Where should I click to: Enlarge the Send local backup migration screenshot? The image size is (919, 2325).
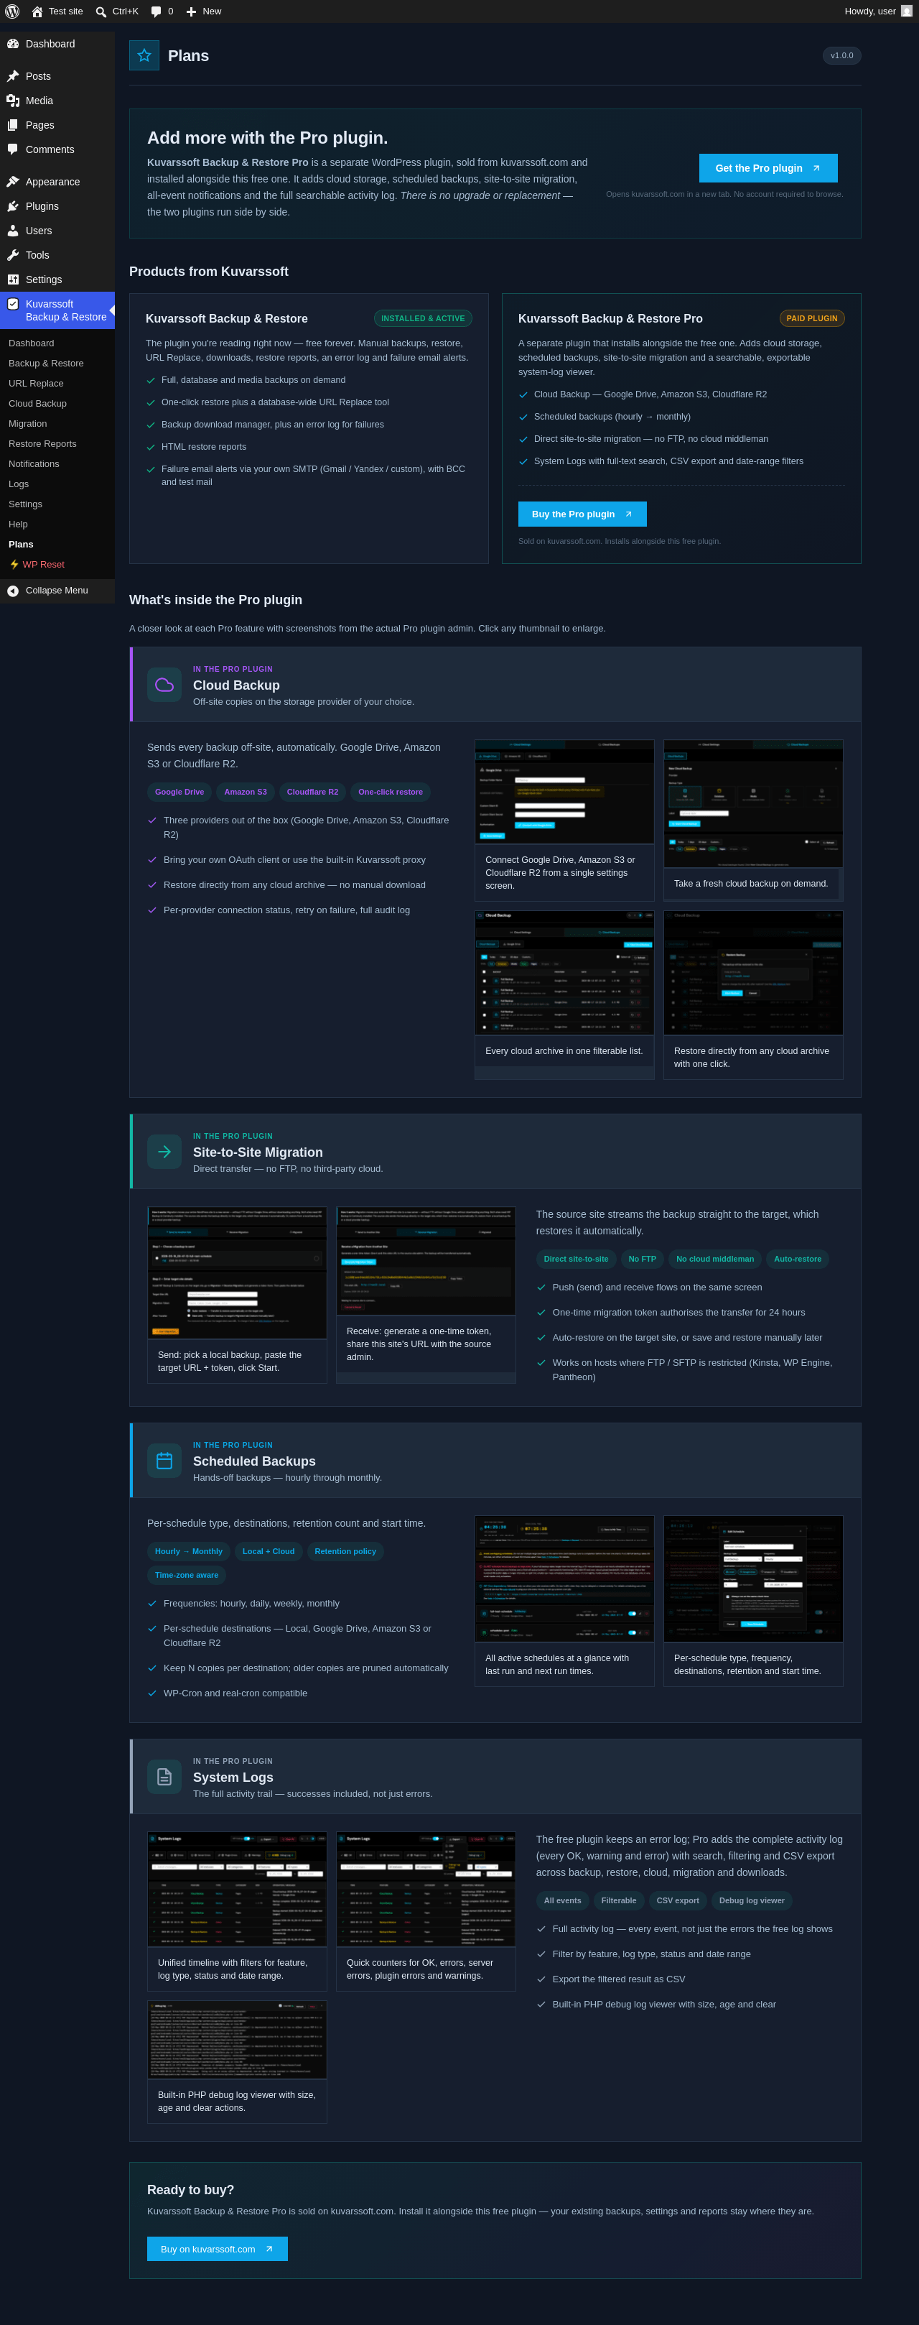click(x=237, y=1272)
